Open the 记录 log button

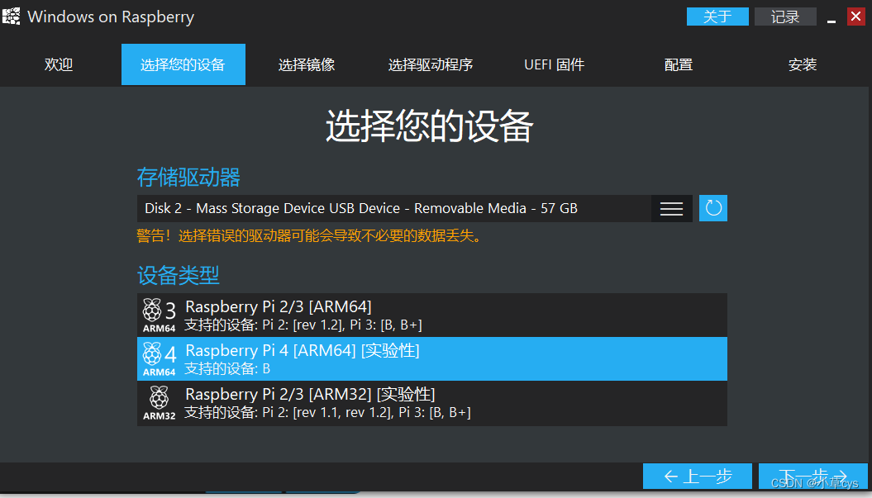click(785, 17)
